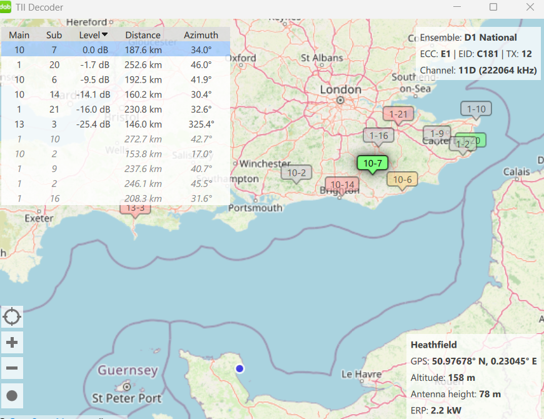Sort table by Azimuth column header
The image size is (544, 419).
point(201,35)
